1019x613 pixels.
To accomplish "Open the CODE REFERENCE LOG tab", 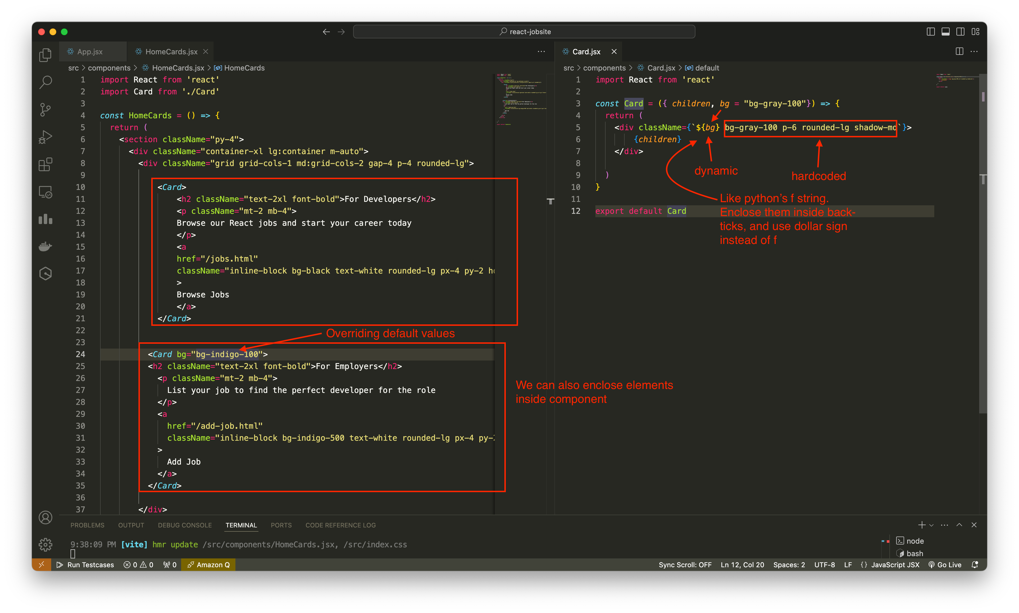I will (x=340, y=525).
